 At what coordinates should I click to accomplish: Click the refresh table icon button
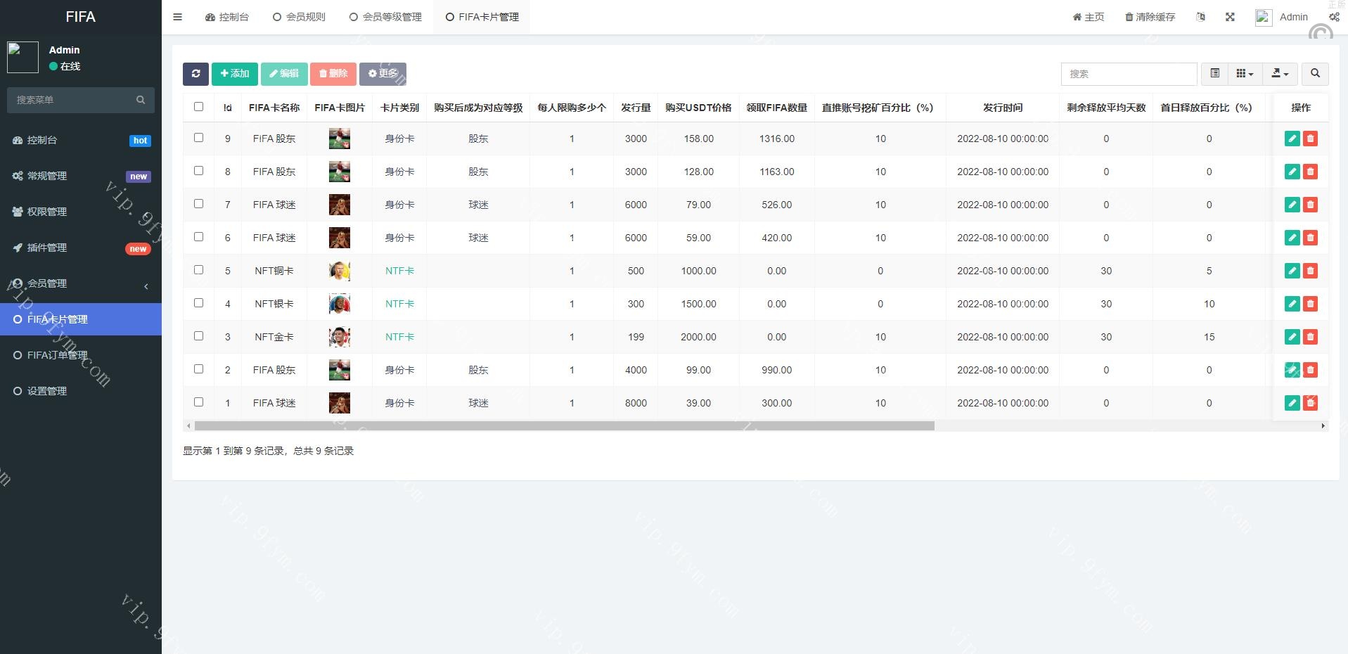(195, 74)
